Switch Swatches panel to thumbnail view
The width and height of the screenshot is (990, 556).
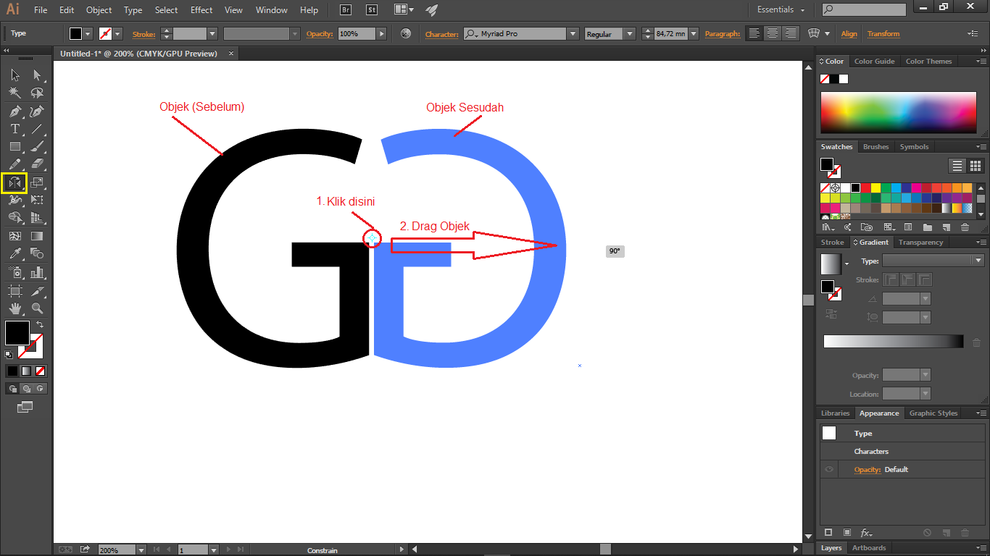click(x=976, y=166)
